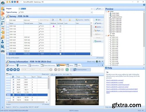Image resolution: width=146 pixels, height=112 pixels.
Task: Click the Update button
Action: 98,41
